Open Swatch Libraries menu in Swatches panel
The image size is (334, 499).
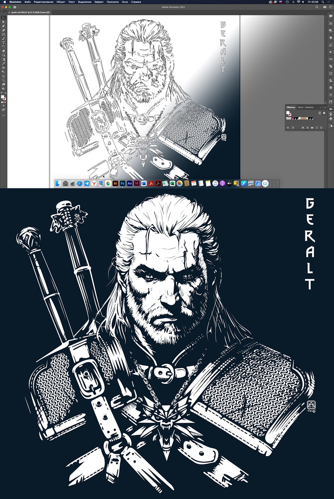288,128
